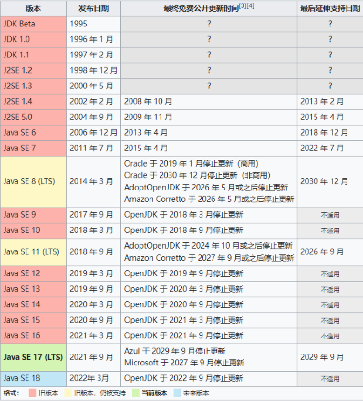Screen dimensions: 363x401
Task: Click the Microsoft 2027 年 9 月 line
Action: [x=184, y=363]
